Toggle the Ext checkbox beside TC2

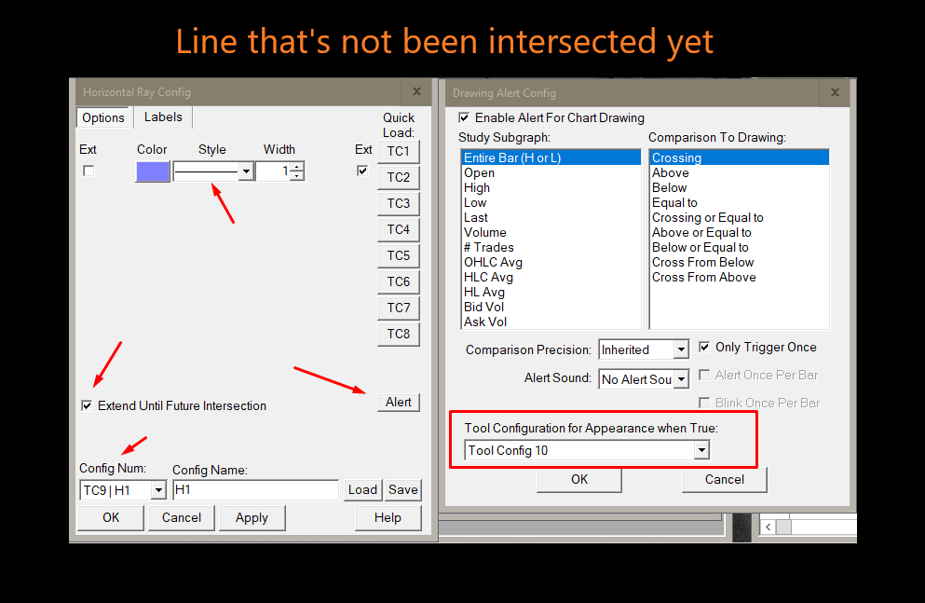(x=362, y=171)
